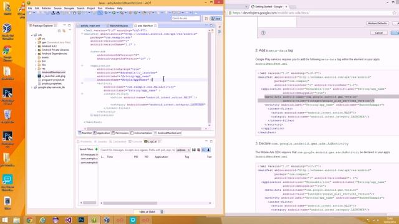The image size is (399, 224).
Task: Click the Eclipse ADT taskbar icon
Action: (94, 220)
